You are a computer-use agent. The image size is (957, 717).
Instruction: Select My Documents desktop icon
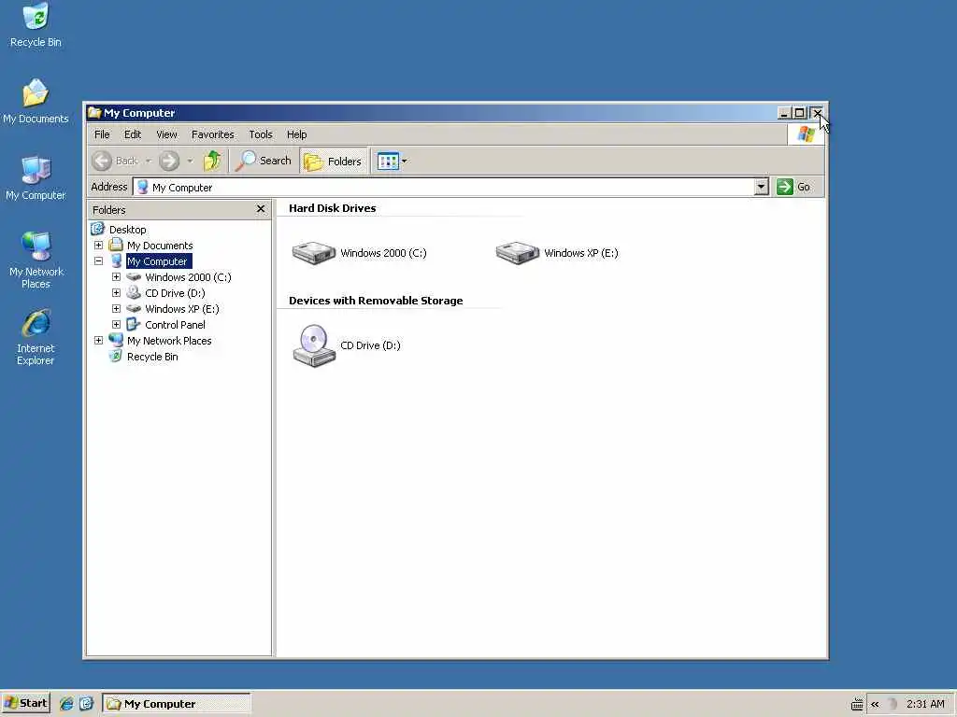pyautogui.click(x=36, y=101)
